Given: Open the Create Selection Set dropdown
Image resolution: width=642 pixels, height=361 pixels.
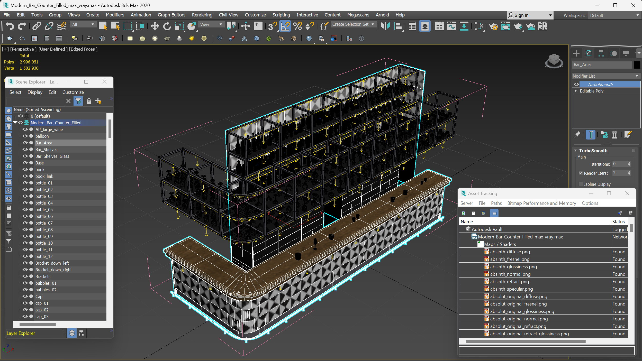Looking at the screenshot, I should coord(353,24).
